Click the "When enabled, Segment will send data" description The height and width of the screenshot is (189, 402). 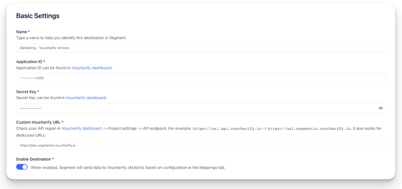pos(128,167)
